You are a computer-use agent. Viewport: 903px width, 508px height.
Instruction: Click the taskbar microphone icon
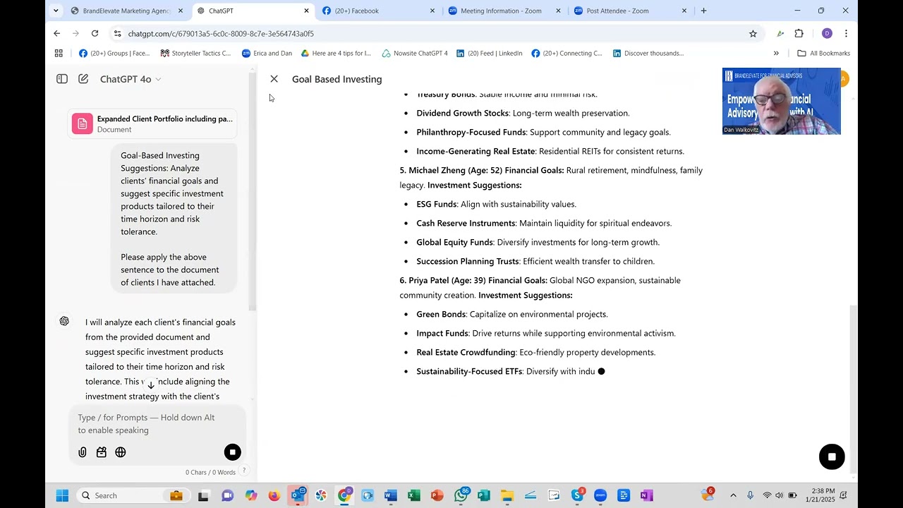(750, 495)
